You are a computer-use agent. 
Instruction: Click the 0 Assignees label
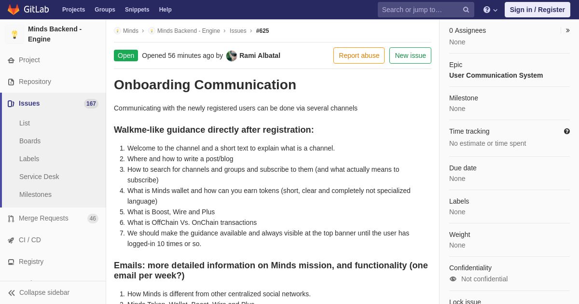(x=468, y=30)
